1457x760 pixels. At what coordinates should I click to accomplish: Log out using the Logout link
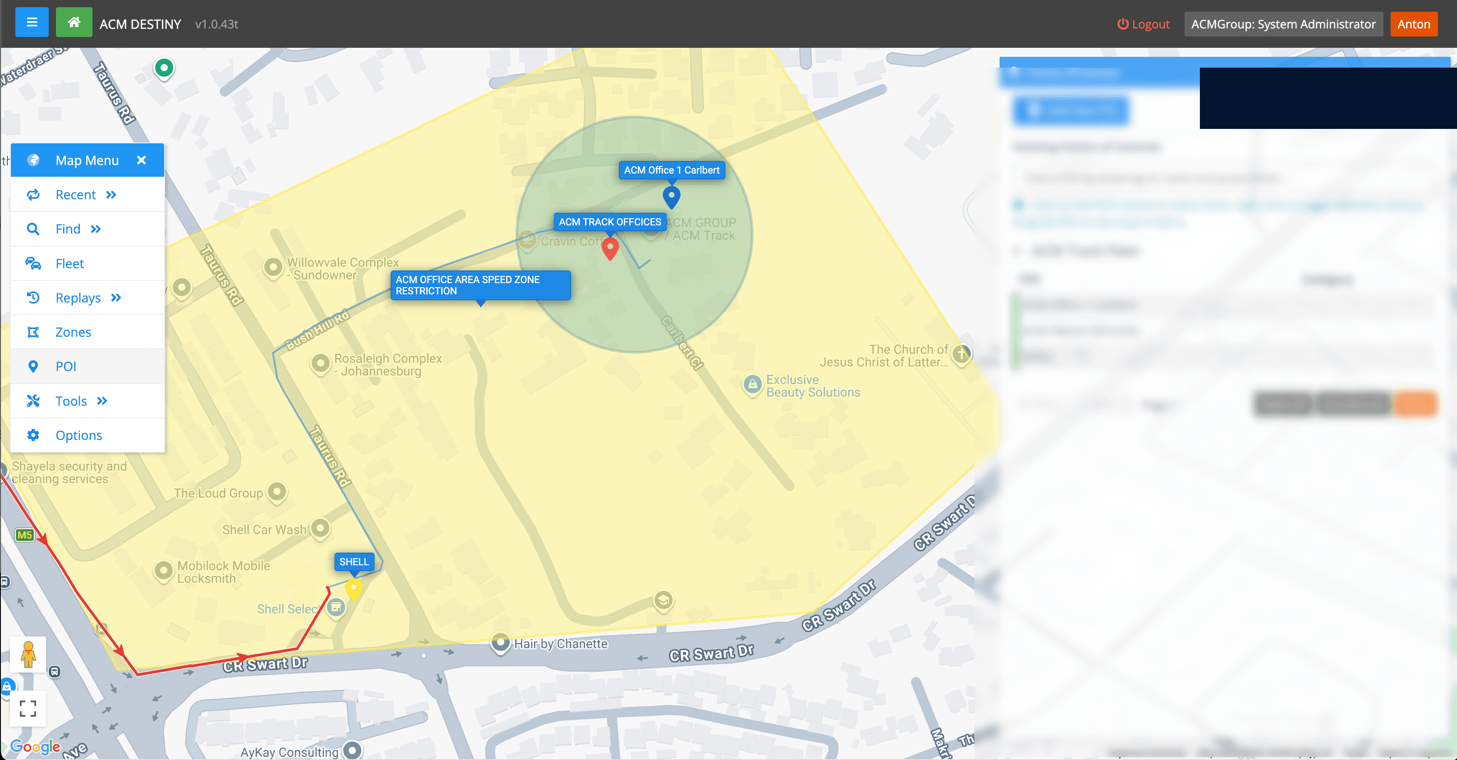click(x=1143, y=24)
